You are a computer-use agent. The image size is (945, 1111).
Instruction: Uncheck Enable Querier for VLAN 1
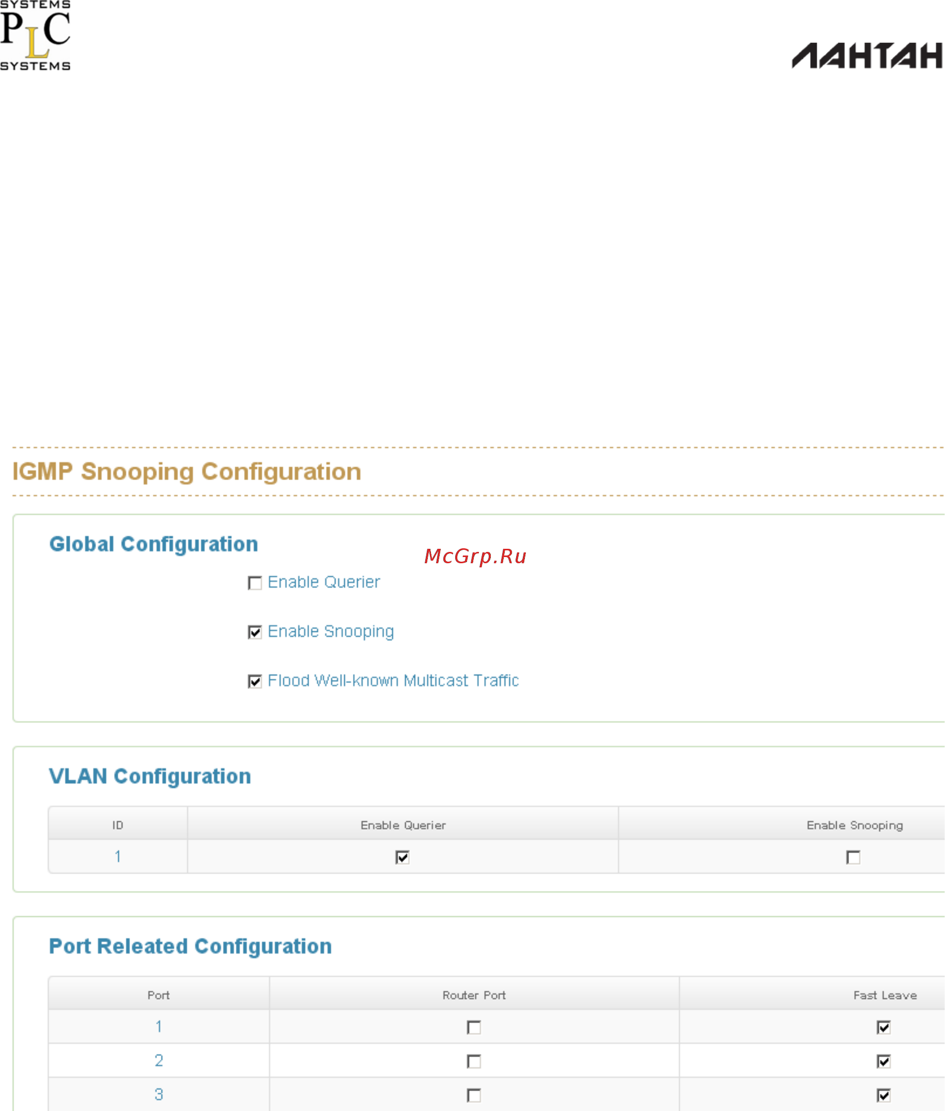point(403,857)
